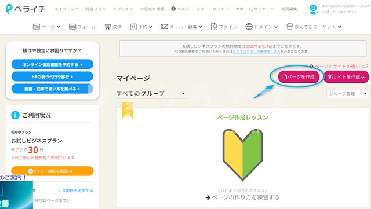The image size is (371, 209).
Task: Click the ご利用状況 info icon
Action: (x=16, y=115)
